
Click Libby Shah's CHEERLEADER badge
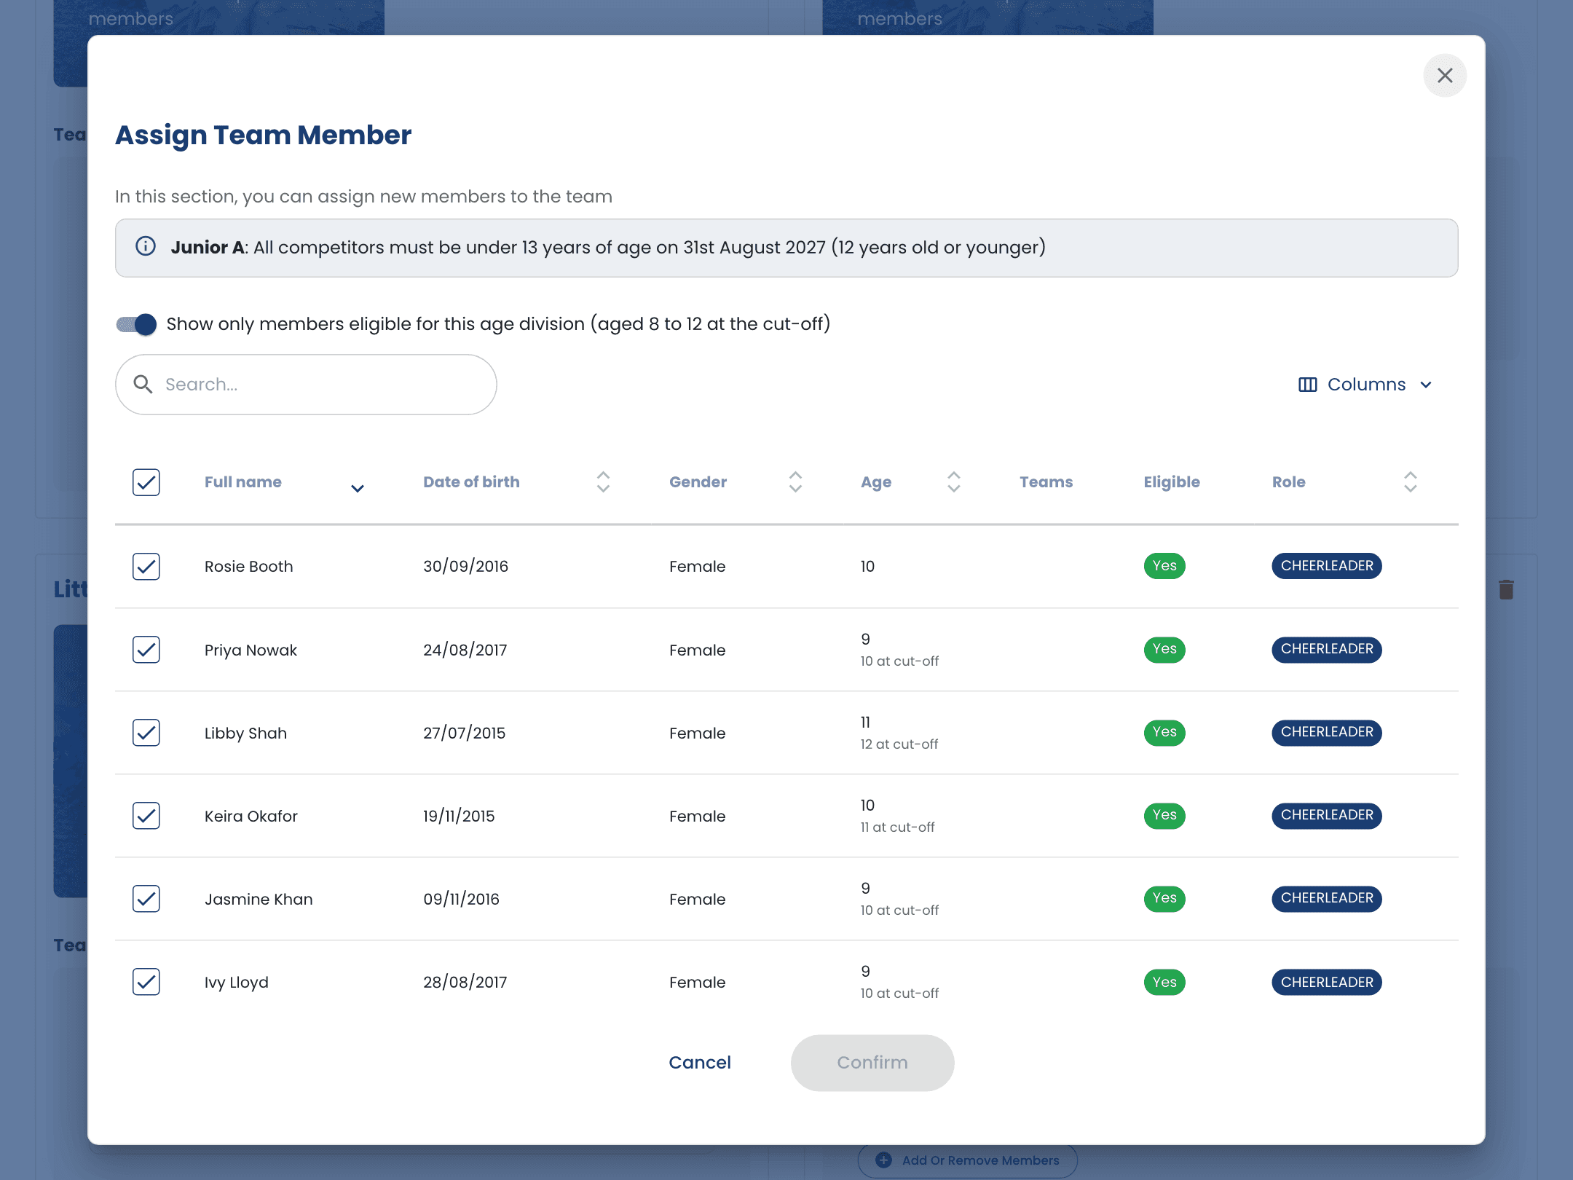coord(1327,732)
